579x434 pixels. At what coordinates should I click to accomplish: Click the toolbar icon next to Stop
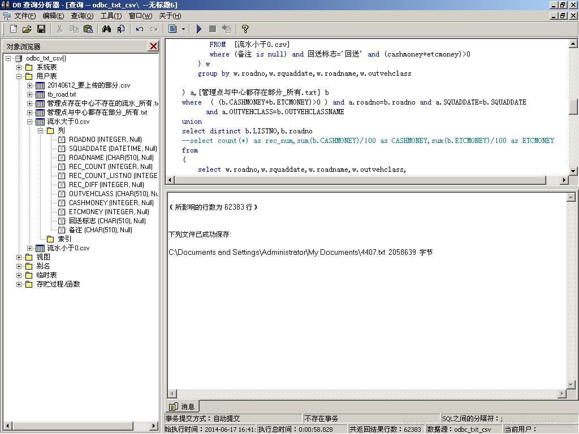tap(227, 29)
